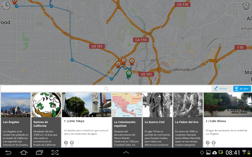Tap the Android home button

[x=24, y=153]
